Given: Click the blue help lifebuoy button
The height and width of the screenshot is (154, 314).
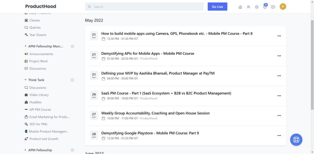Looking at the screenshot, I should click(296, 140).
